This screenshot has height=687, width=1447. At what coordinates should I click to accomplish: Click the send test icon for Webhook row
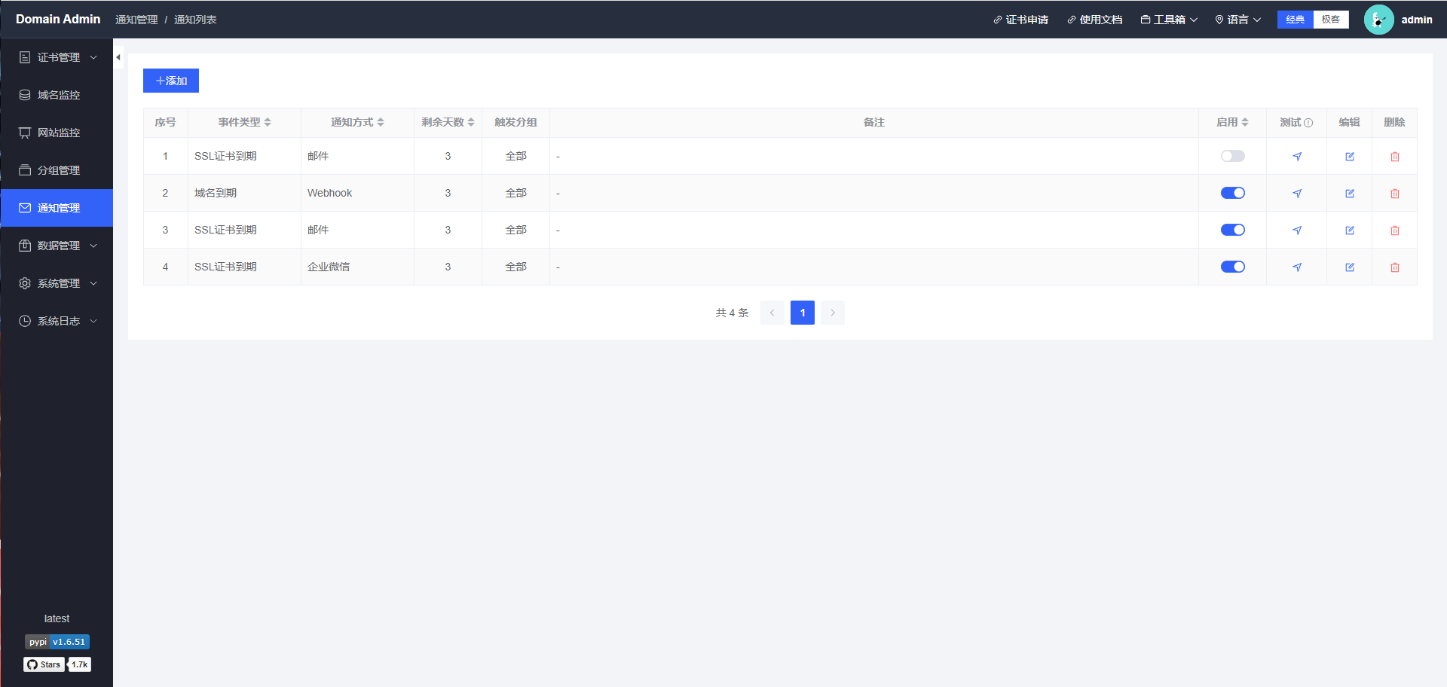1296,193
